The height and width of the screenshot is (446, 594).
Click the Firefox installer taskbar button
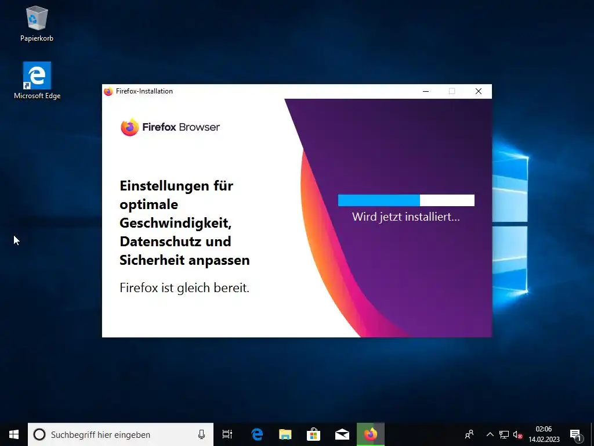coord(371,434)
